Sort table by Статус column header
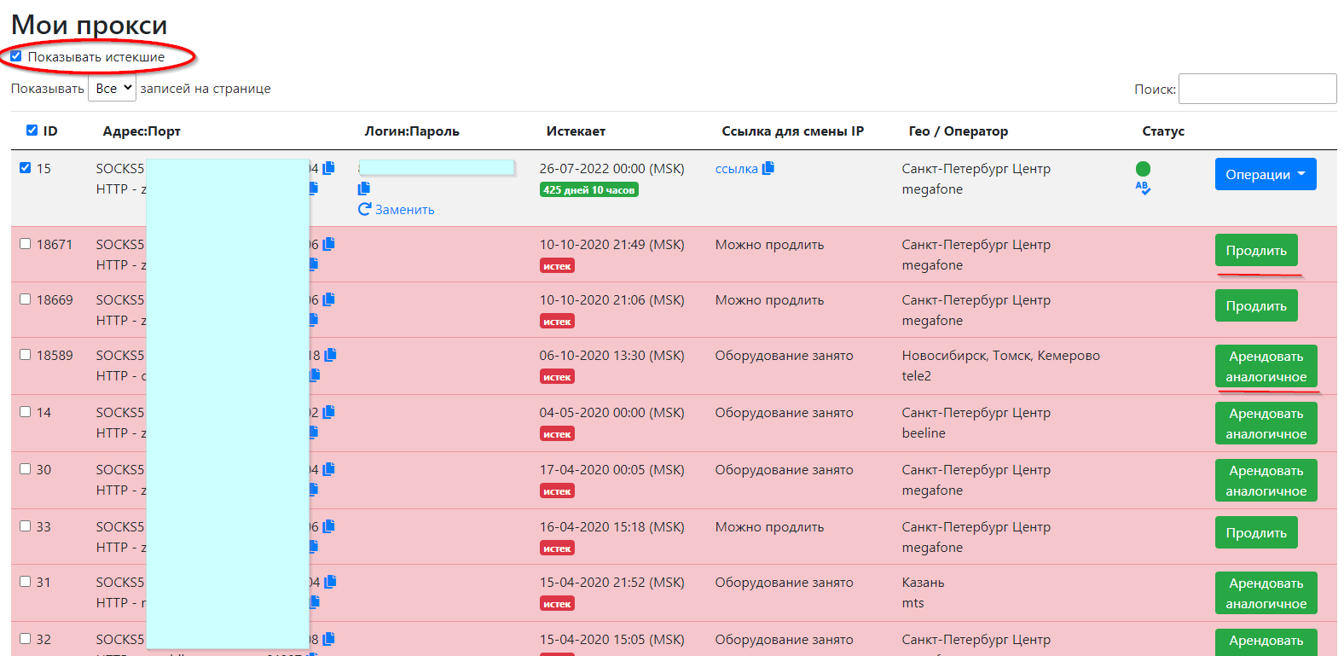1344x656 pixels. pyautogui.click(x=1162, y=131)
